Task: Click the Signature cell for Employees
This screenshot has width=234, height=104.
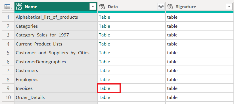Action: pyautogui.click(x=200, y=79)
